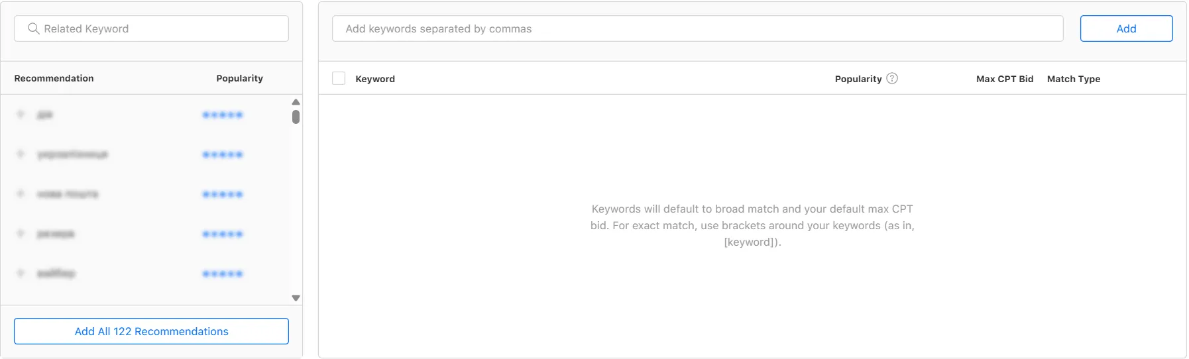Add the fourth recommended keyword via plus icon
Image resolution: width=1189 pixels, height=359 pixels.
[21, 234]
